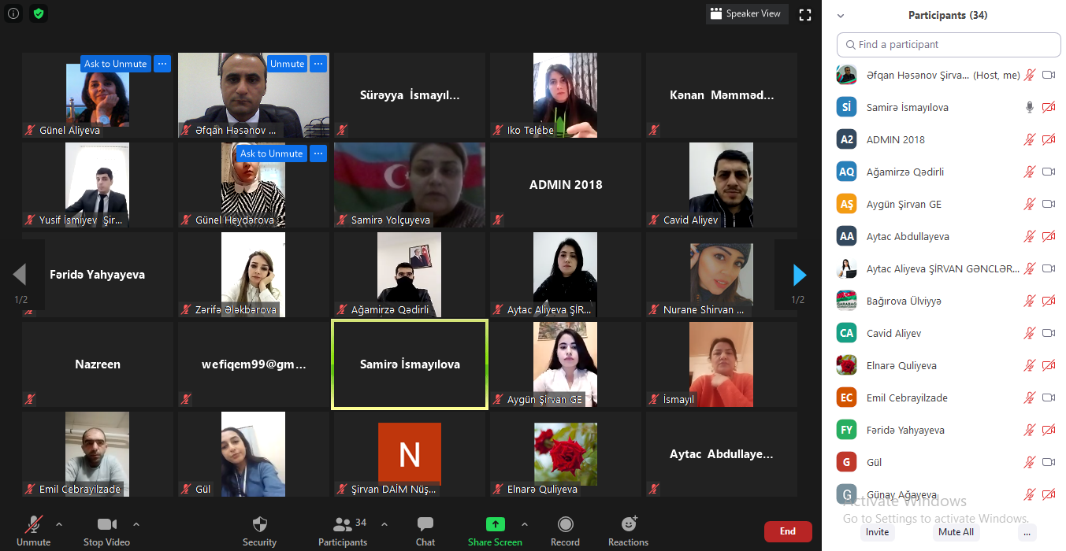Go to previous page of video tiles
Viewport: 1066px width, 551px height.
(x=20, y=275)
